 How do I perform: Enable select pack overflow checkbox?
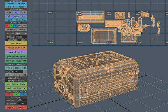(7, 81)
